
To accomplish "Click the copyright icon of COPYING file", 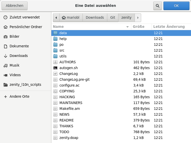I will (55, 91).
